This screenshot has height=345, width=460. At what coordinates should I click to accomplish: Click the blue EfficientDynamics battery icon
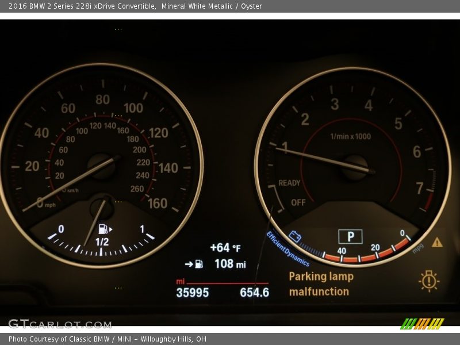point(296,236)
